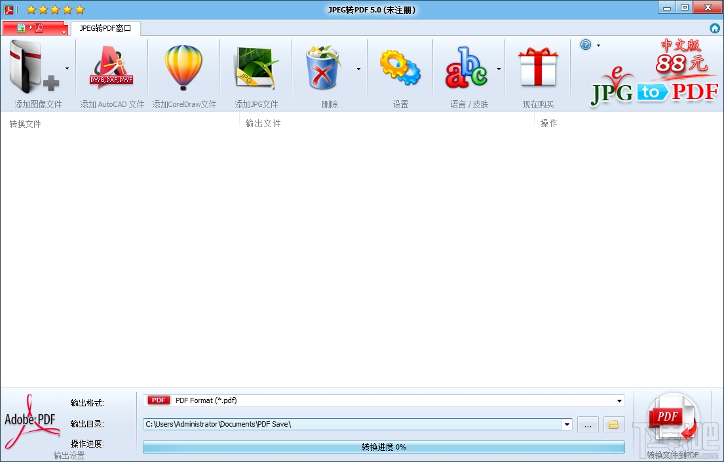The width and height of the screenshot is (724, 462).
Task: Click the 转换进度 0% progress bar
Action: tap(384, 447)
